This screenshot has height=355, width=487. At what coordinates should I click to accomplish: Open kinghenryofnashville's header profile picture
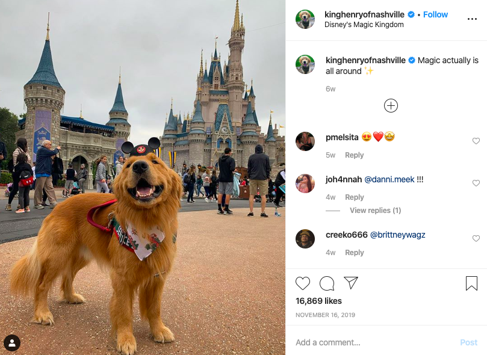pos(305,19)
